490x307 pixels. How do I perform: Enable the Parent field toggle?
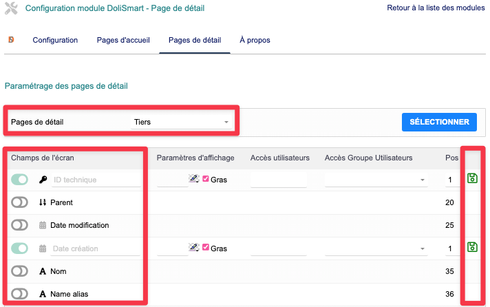click(20, 202)
